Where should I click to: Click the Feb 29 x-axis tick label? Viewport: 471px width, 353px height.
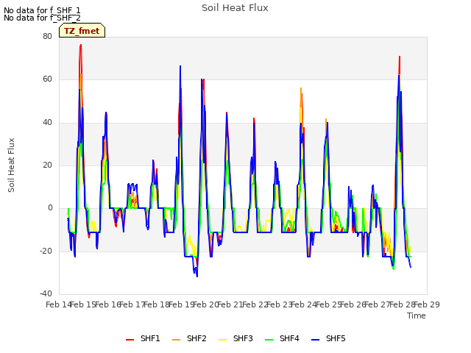point(427,304)
